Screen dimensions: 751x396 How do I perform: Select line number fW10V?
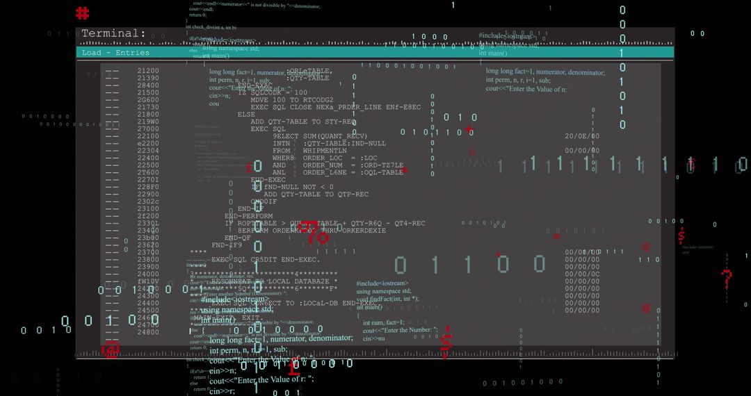148,281
